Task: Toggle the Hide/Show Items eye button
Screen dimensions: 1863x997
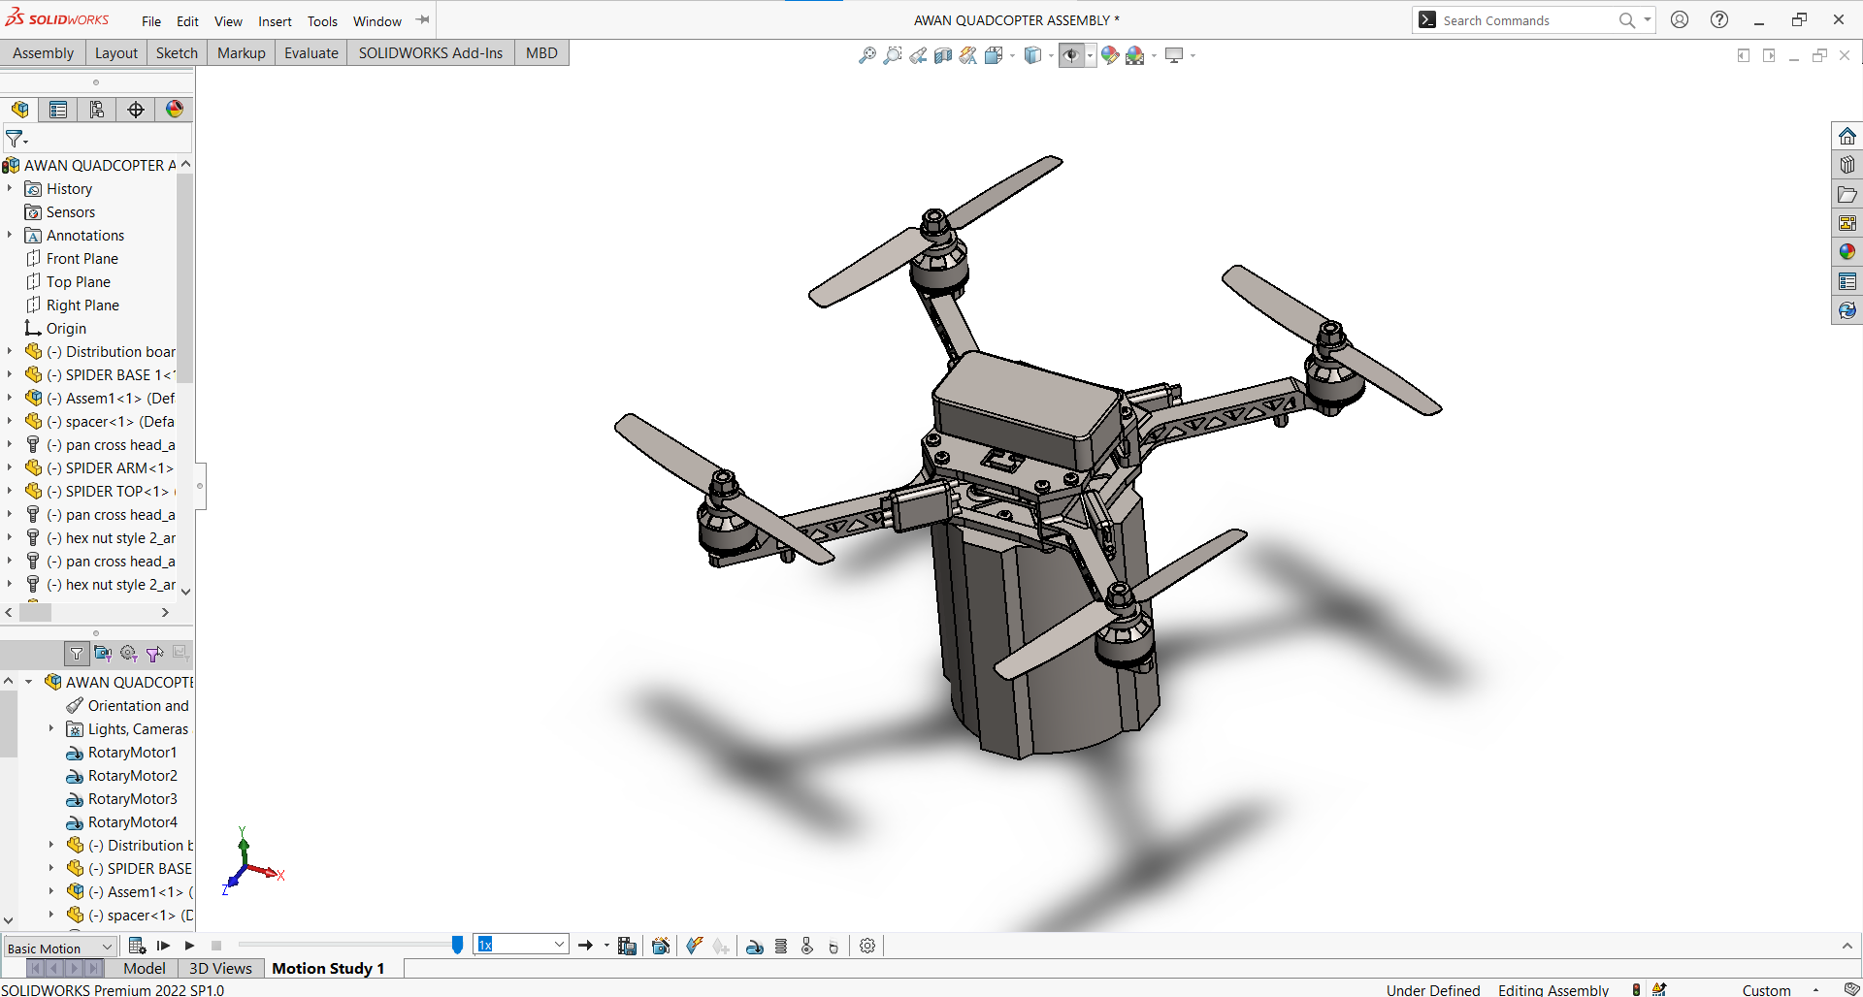Action: coord(1071,55)
